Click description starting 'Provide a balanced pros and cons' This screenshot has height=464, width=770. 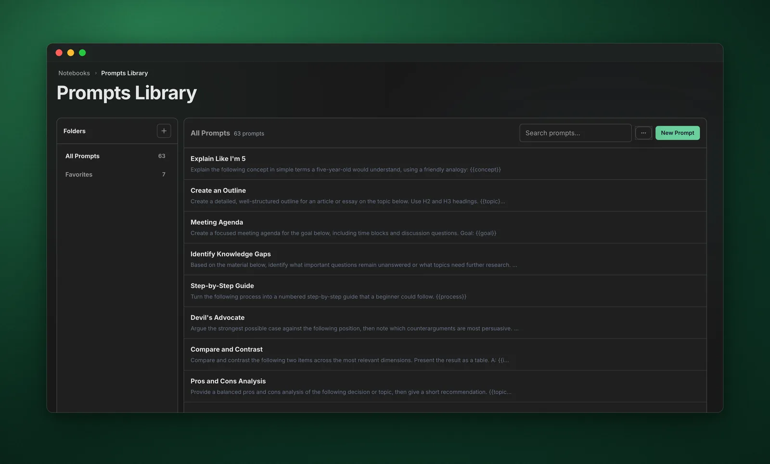coord(351,392)
